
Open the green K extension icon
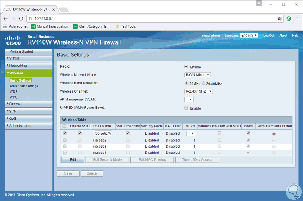pos(289,19)
